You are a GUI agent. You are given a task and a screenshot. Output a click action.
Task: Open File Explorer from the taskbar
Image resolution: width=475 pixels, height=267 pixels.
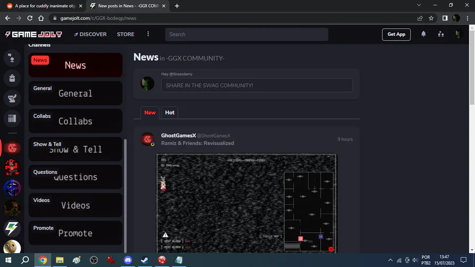pyautogui.click(x=60, y=260)
